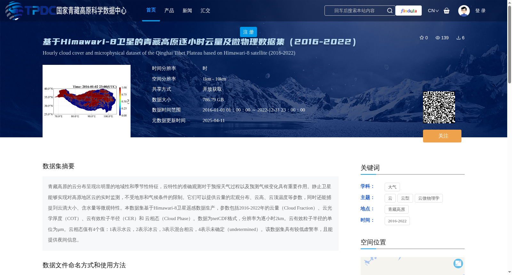Click the download count icon

[x=459, y=38]
